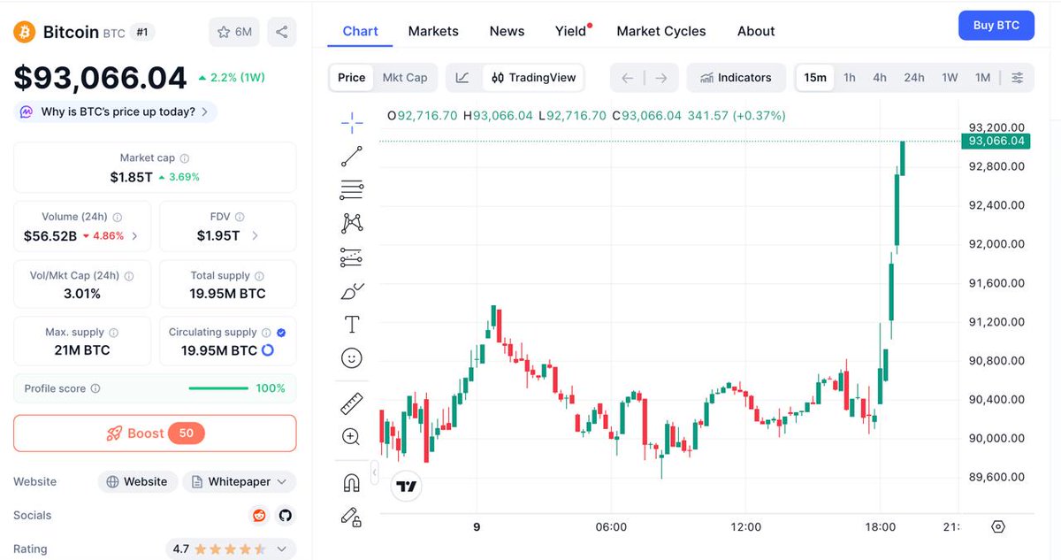Image resolution: width=1061 pixels, height=560 pixels.
Task: Collapse the drawing toolbar side arrow
Action: point(374,473)
